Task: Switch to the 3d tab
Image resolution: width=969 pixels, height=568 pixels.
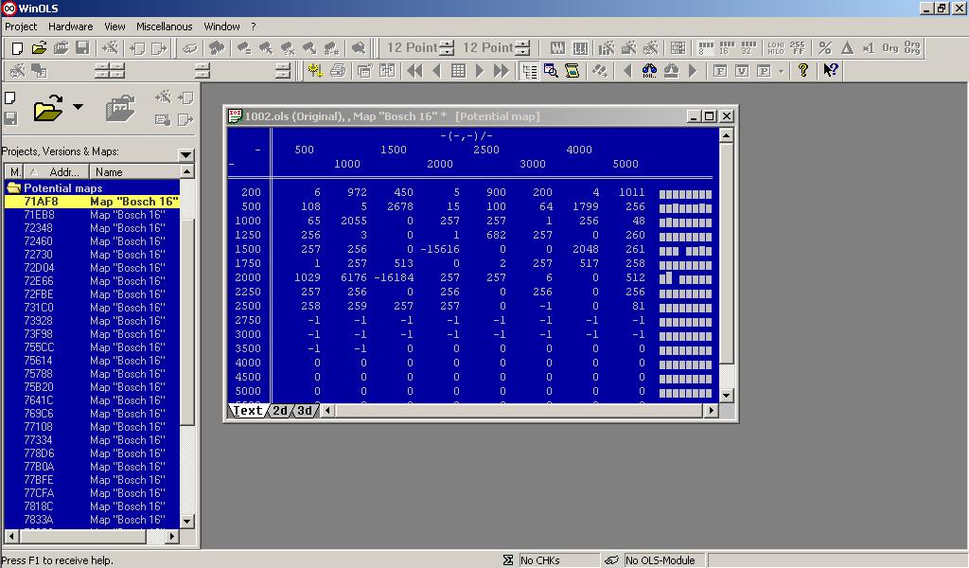Action: pyautogui.click(x=305, y=411)
